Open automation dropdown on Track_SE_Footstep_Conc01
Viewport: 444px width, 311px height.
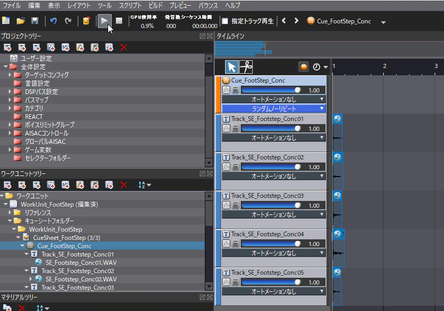pos(273,138)
